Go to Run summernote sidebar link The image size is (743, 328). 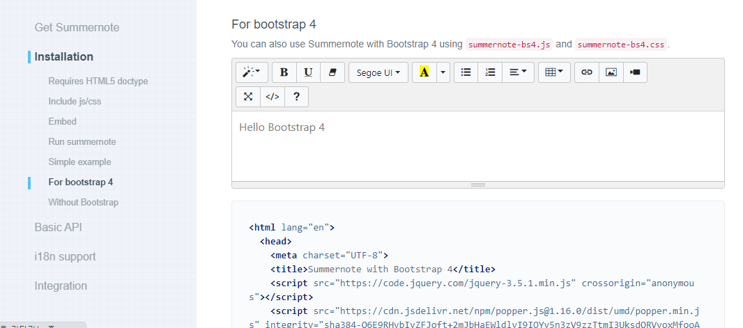click(x=82, y=141)
